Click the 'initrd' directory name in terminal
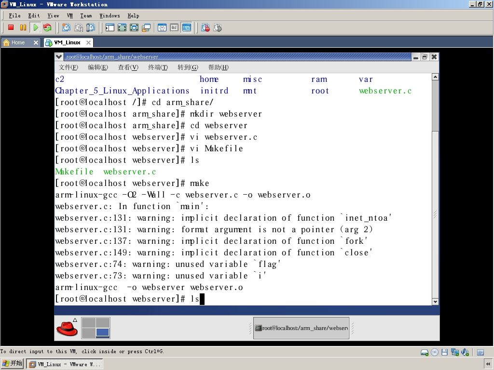This screenshot has width=494, height=370. (x=214, y=91)
